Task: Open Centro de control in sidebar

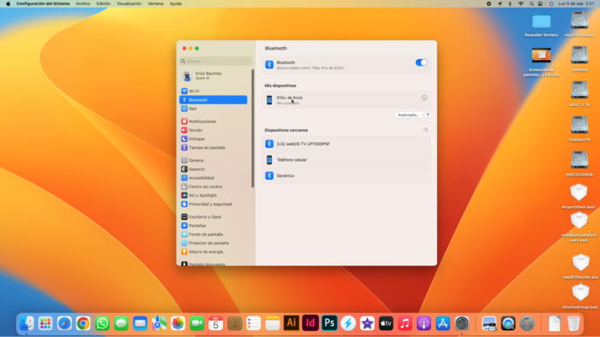Action: click(213, 186)
